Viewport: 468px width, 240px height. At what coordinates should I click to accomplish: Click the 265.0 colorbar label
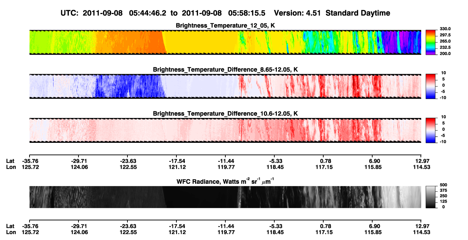pyautogui.click(x=445, y=41)
